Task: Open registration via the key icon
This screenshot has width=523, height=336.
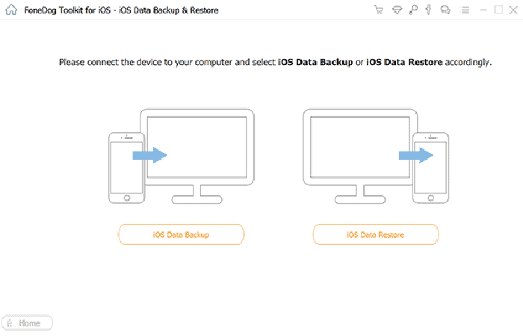Action: (413, 10)
